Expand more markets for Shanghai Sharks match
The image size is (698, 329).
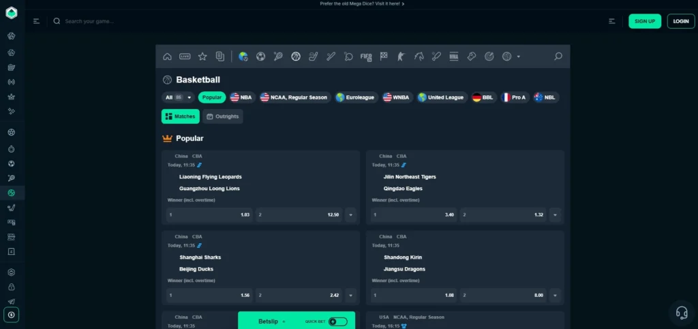pyautogui.click(x=351, y=295)
